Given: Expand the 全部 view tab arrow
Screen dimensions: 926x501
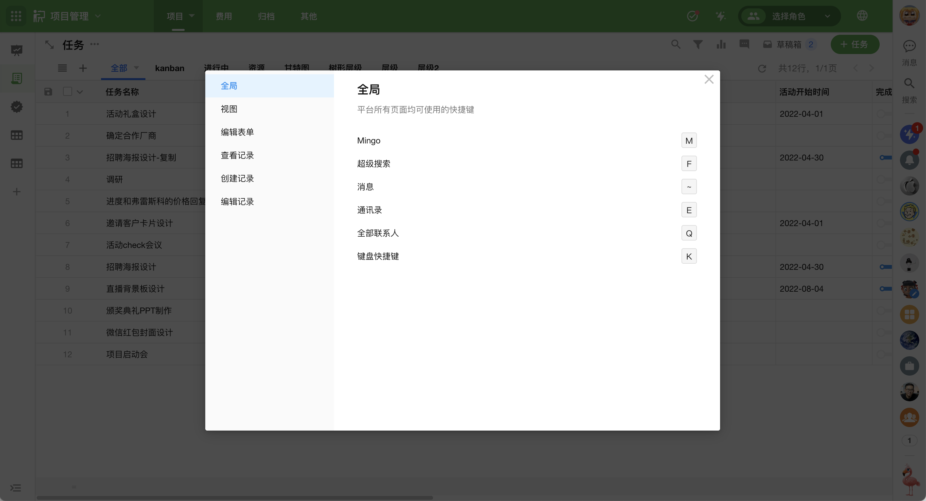Looking at the screenshot, I should coord(137,68).
